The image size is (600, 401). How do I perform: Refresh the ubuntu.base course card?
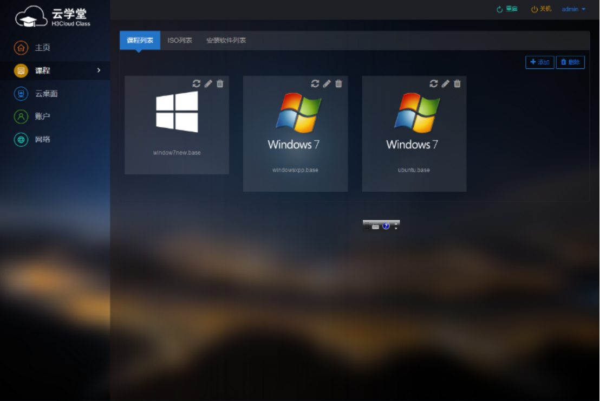point(434,83)
